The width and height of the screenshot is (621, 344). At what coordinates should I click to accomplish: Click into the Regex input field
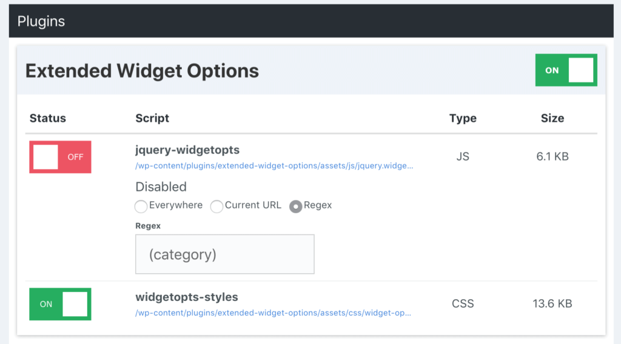[224, 254]
